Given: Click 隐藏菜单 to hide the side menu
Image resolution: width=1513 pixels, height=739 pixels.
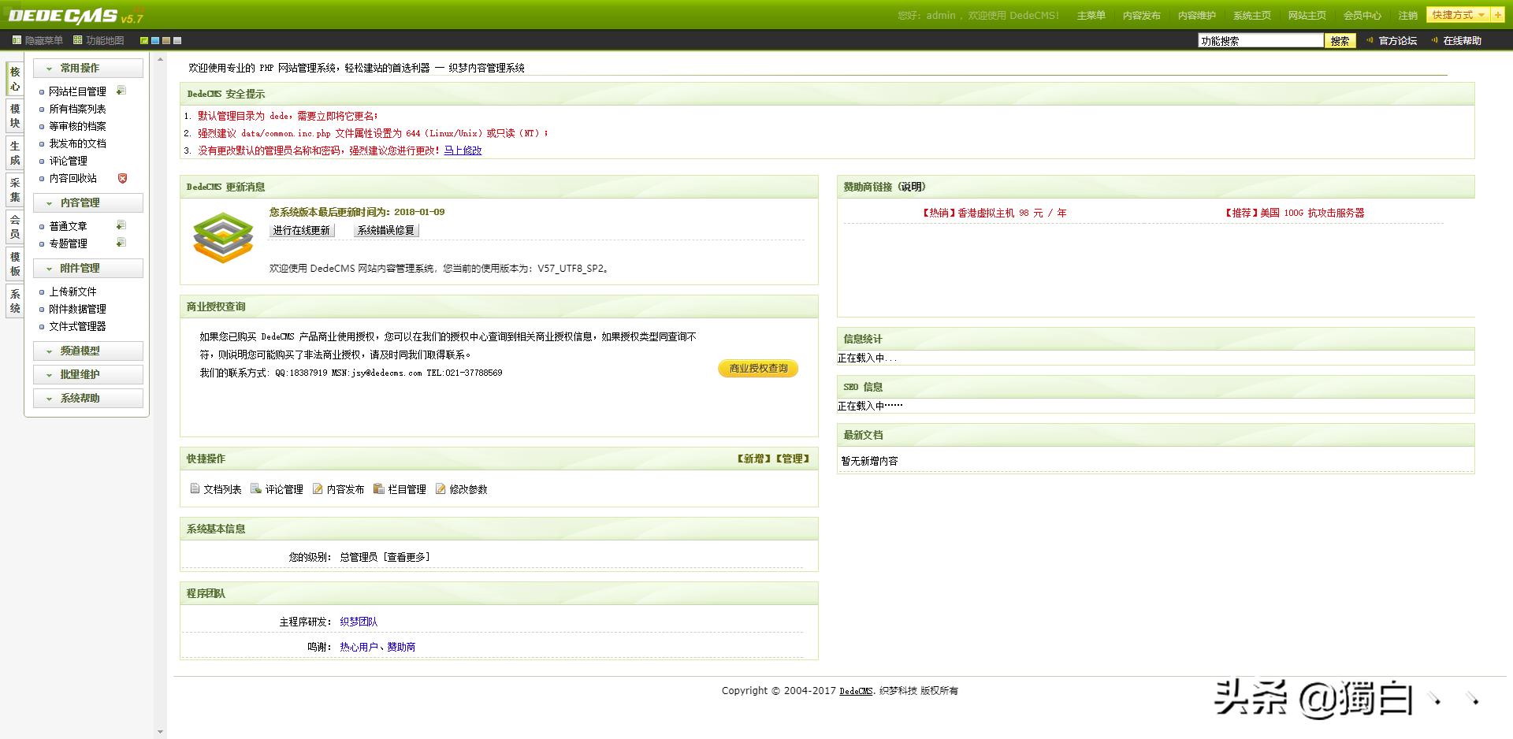Looking at the screenshot, I should pyautogui.click(x=38, y=40).
